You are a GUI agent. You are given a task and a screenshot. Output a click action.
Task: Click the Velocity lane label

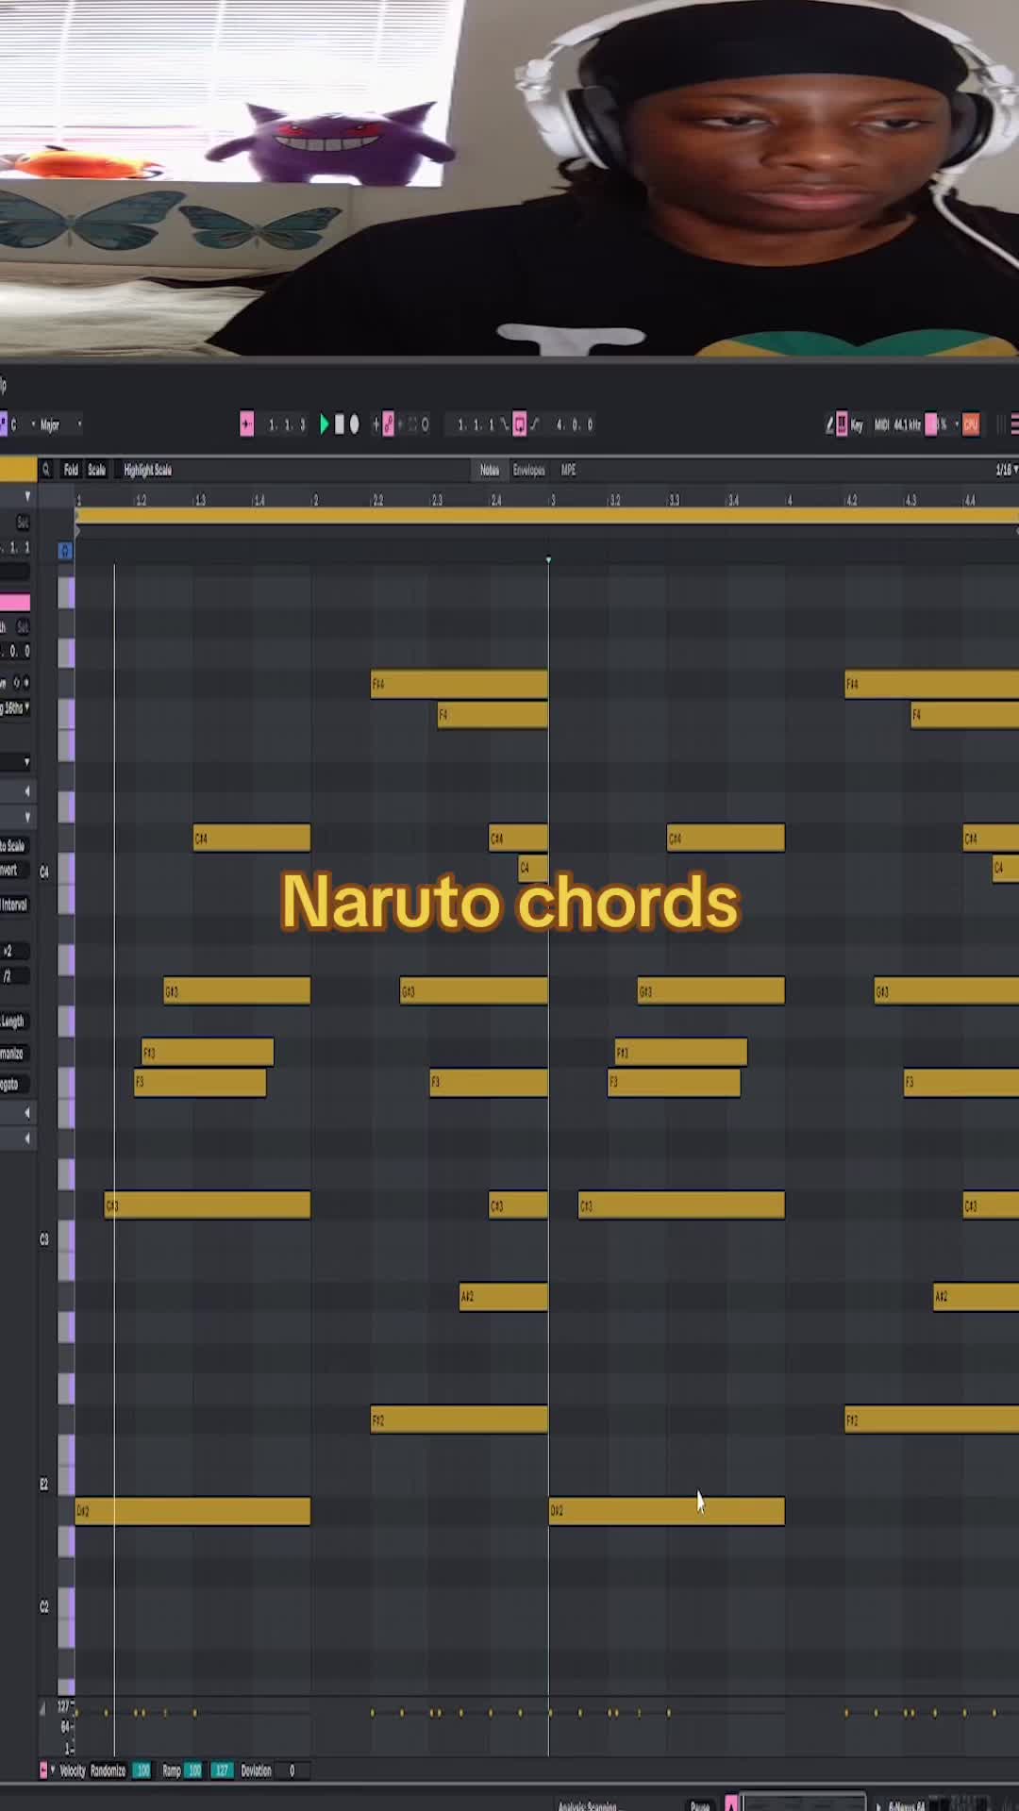73,1770
